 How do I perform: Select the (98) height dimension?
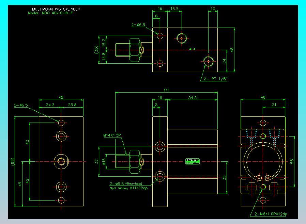click(13, 162)
